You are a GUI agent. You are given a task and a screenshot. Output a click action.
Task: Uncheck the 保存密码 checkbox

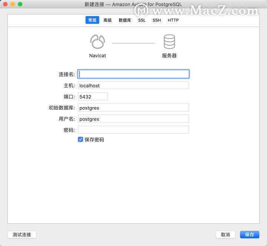click(80, 139)
